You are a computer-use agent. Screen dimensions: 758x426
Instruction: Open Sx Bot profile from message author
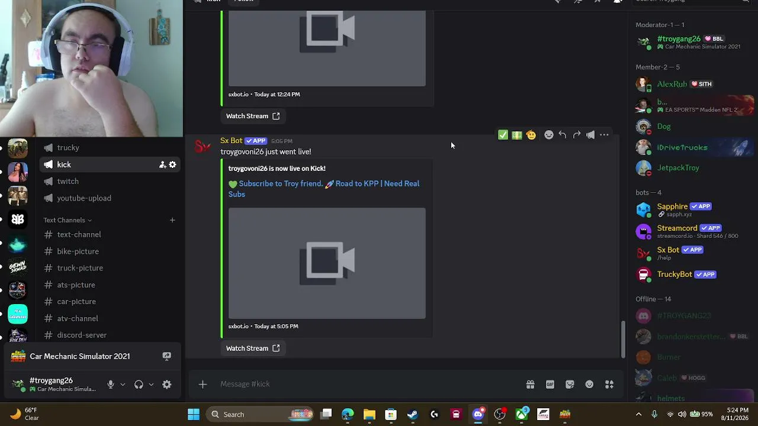click(231, 141)
